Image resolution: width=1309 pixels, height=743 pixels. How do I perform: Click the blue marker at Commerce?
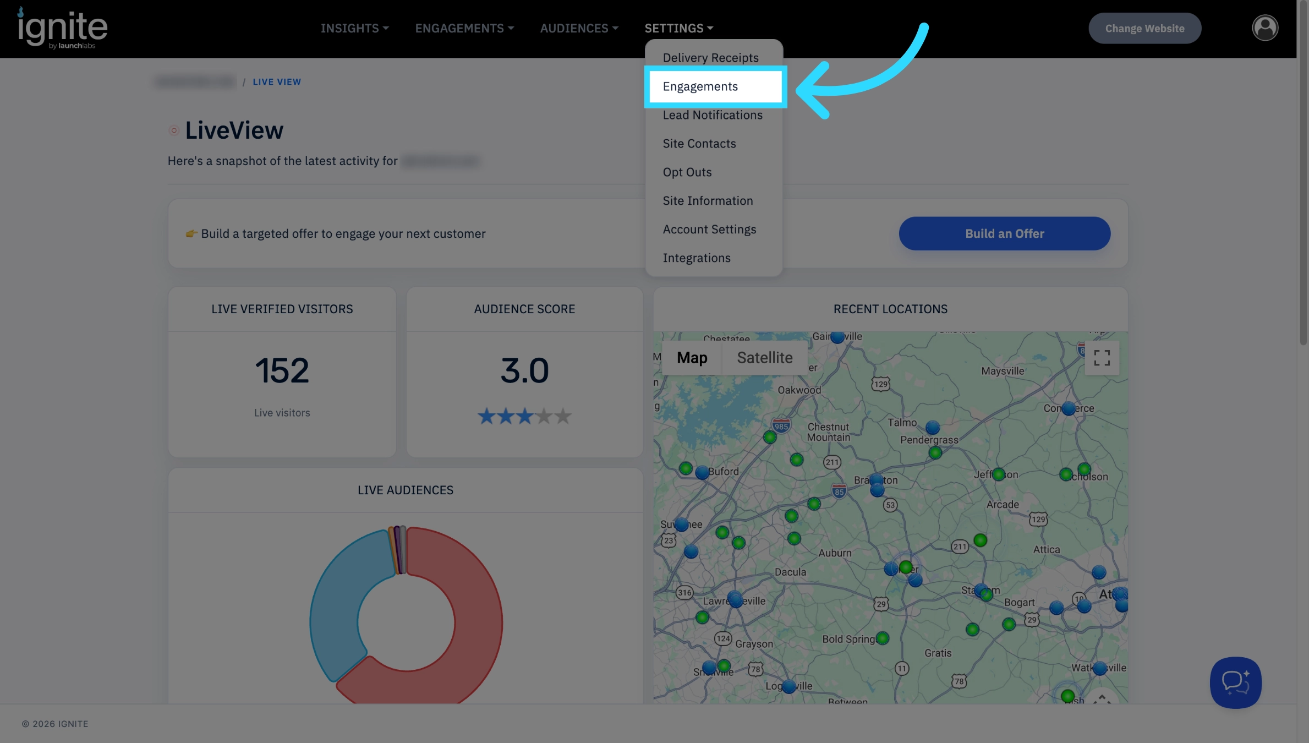[1069, 408]
